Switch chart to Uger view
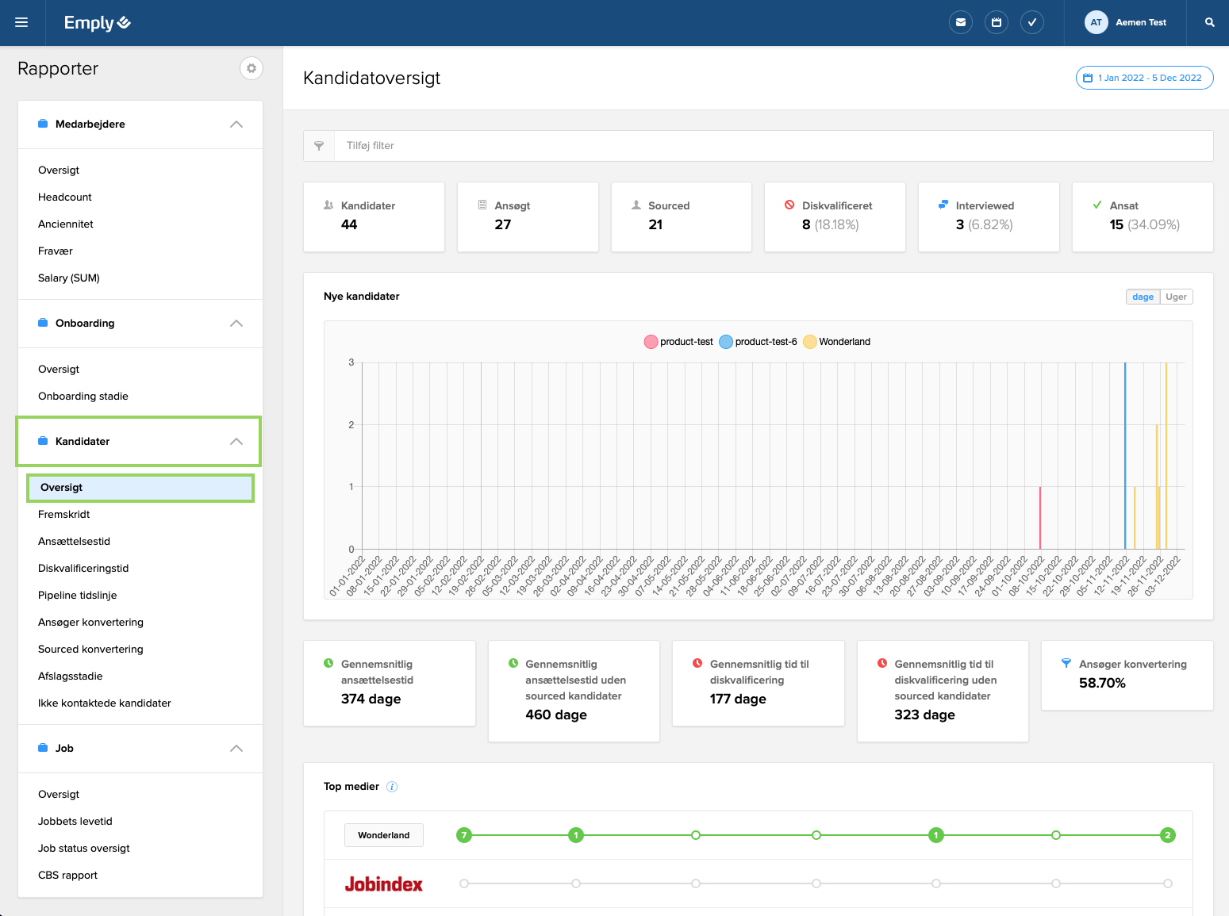 tap(1176, 297)
